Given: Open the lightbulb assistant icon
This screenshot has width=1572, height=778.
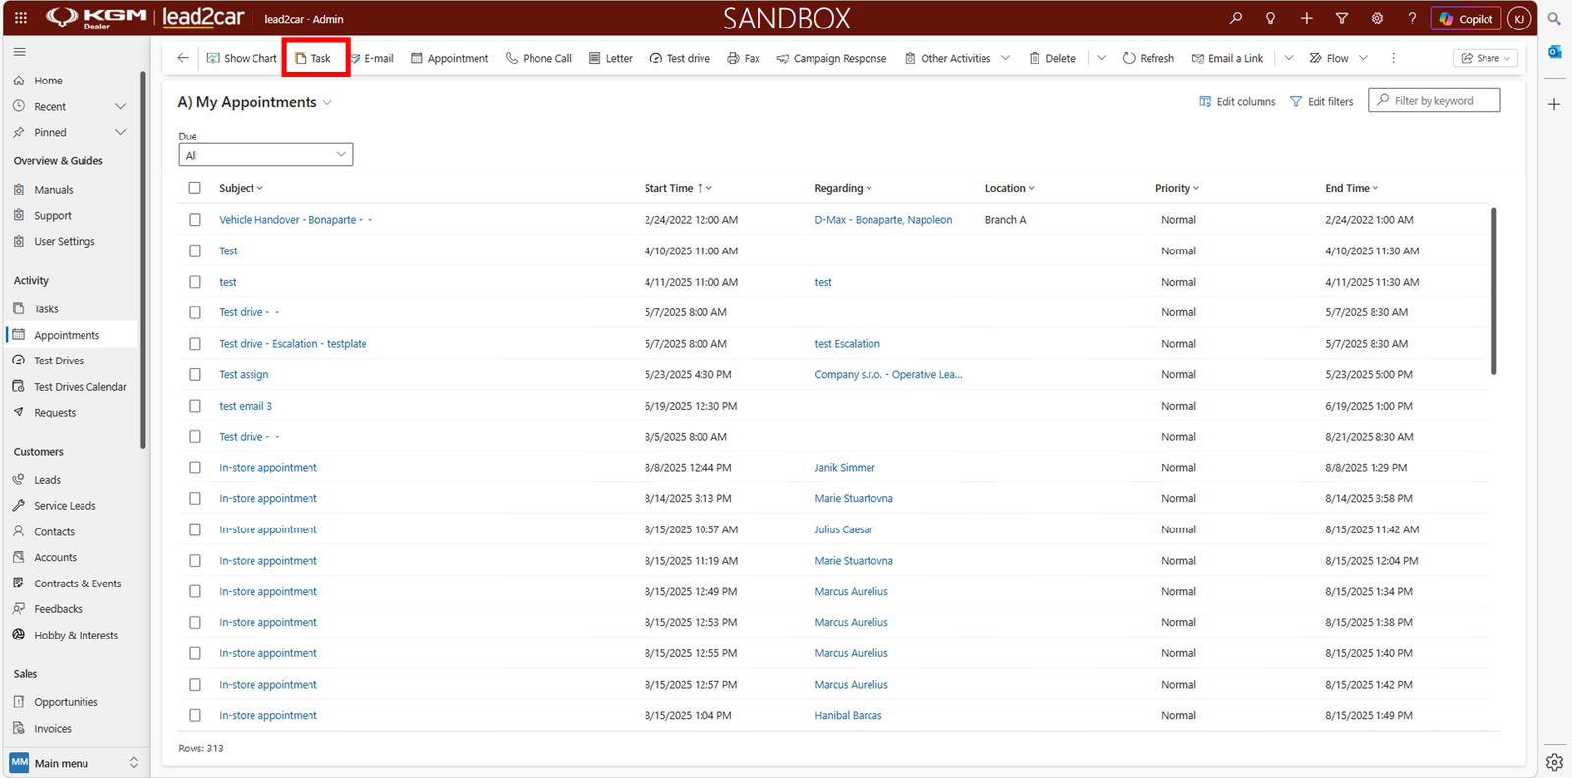Looking at the screenshot, I should click(1270, 18).
